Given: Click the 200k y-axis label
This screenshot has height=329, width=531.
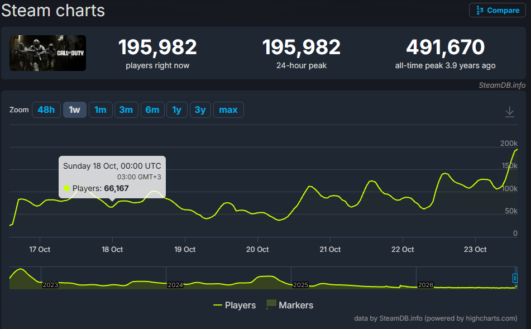Looking at the screenshot, I should pos(509,144).
